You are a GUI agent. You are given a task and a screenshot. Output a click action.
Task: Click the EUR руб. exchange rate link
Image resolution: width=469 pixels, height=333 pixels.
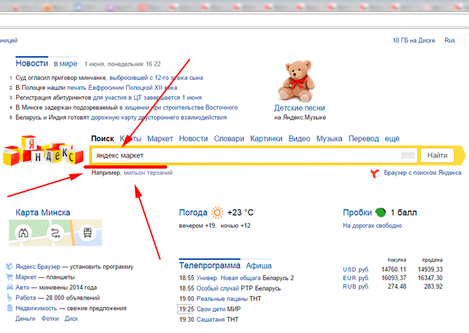(356, 278)
